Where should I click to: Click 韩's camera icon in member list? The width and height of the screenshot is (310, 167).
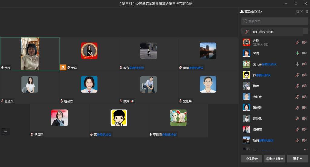pos(304,75)
